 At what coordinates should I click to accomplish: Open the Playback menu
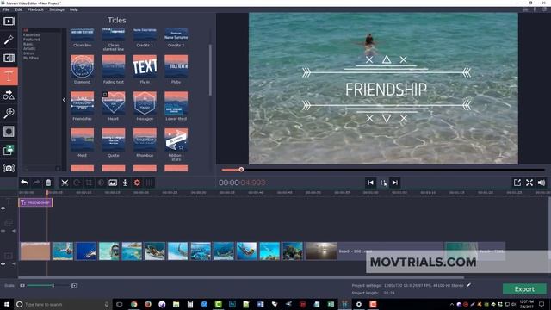[35, 9]
